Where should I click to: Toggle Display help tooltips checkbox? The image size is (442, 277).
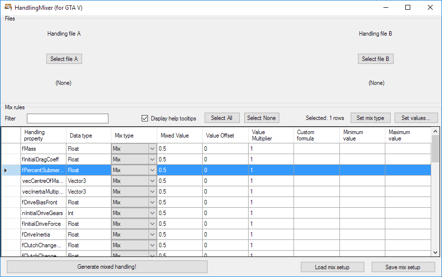point(145,118)
